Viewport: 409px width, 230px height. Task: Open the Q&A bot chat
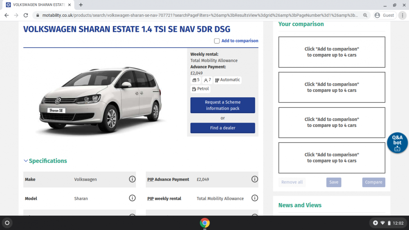point(397,143)
